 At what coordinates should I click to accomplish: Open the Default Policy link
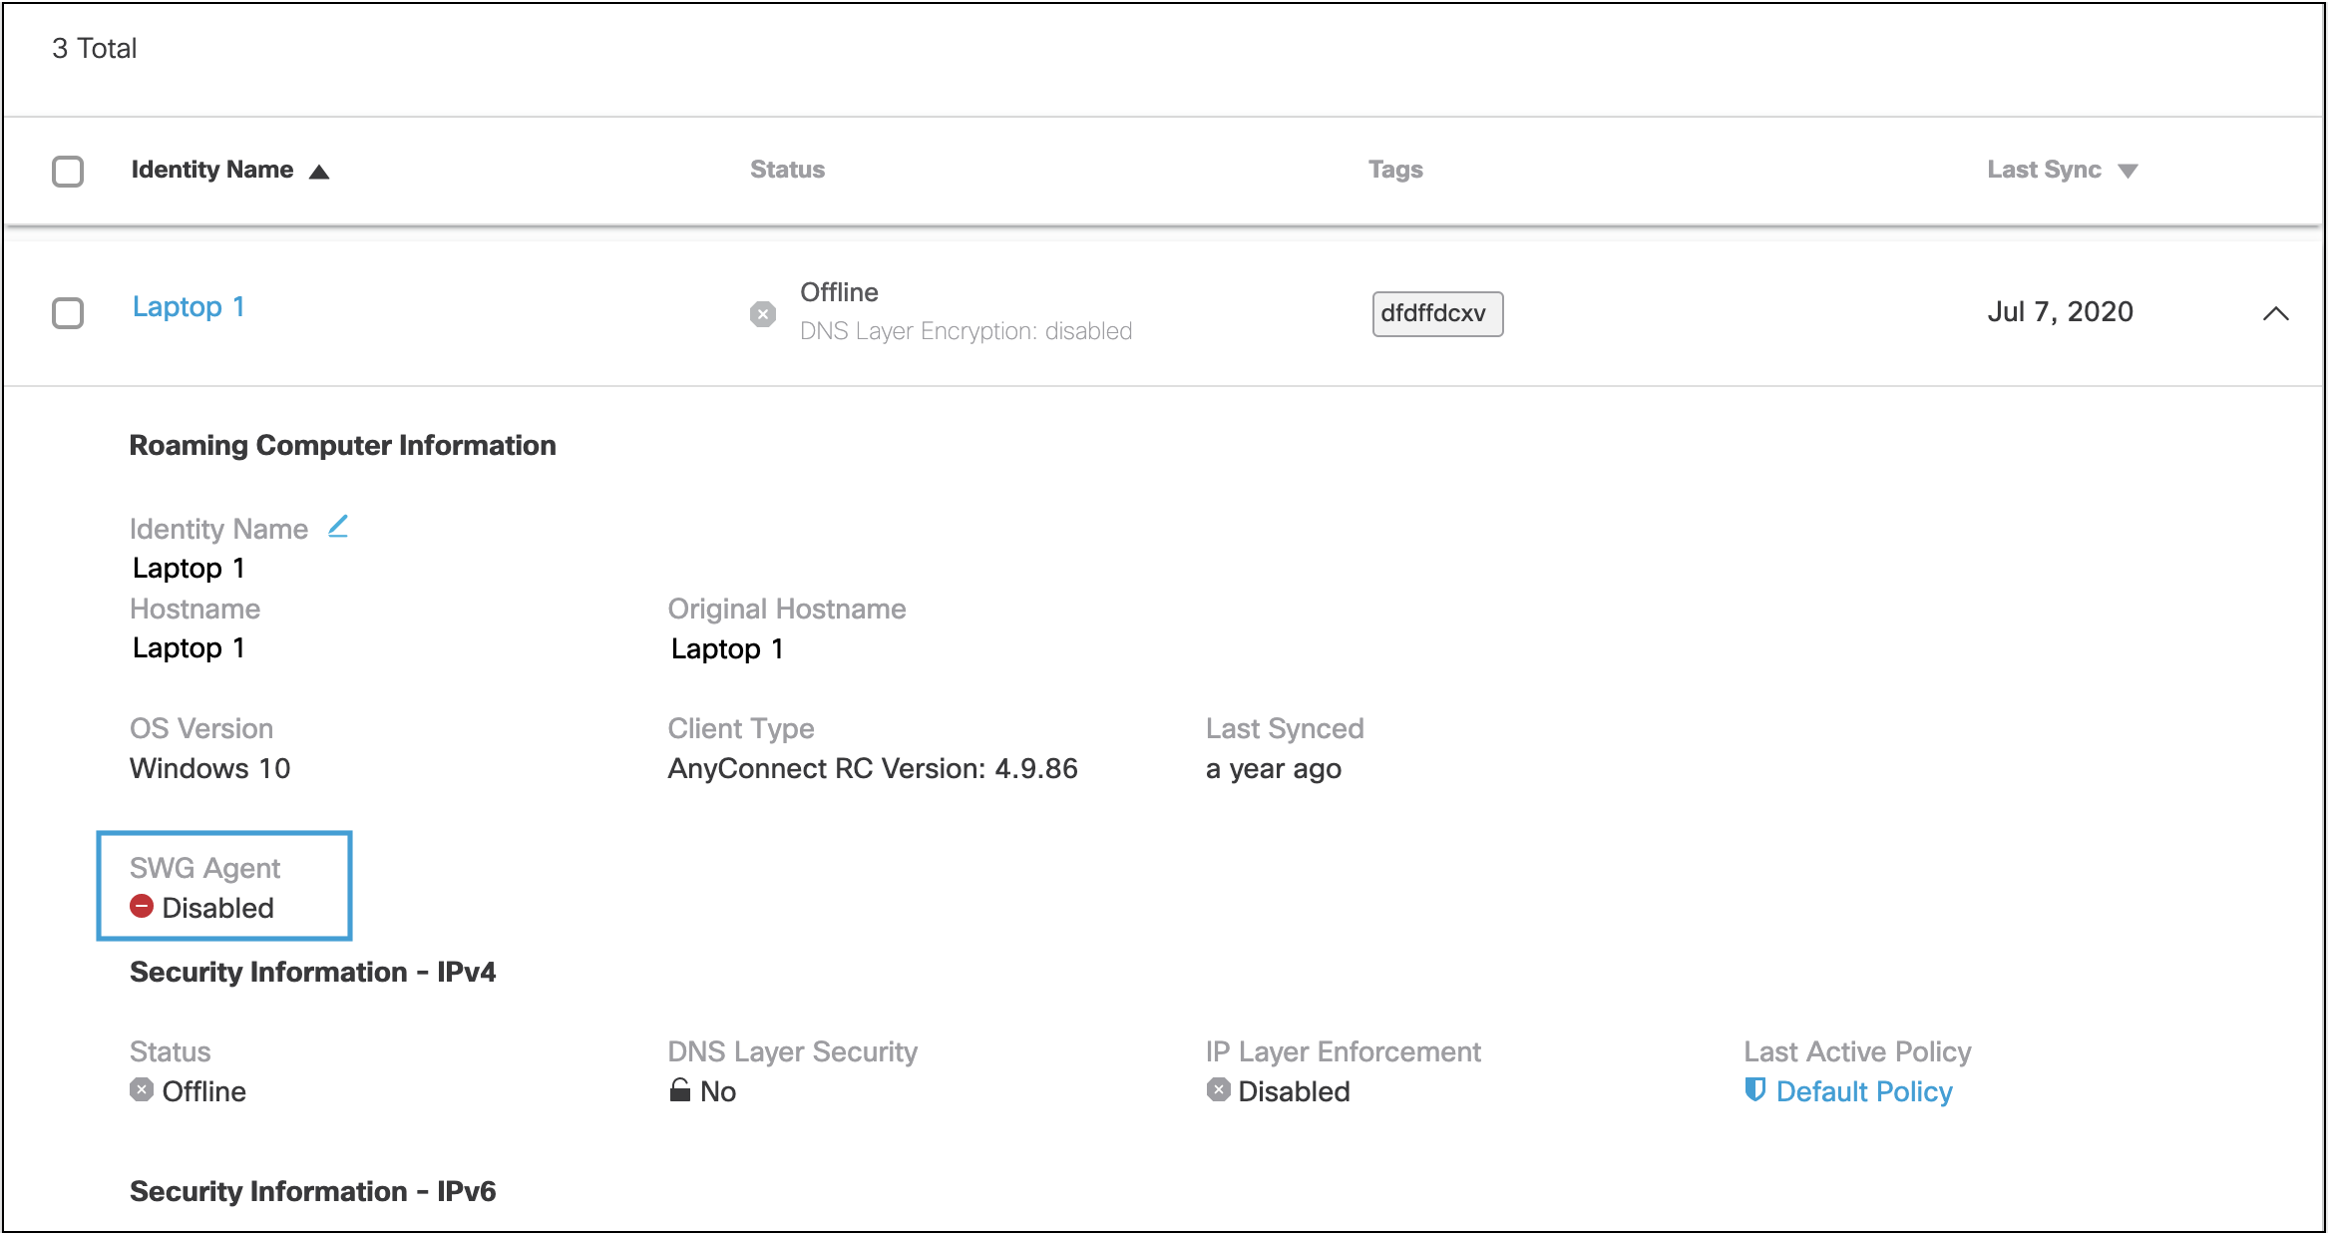(x=1863, y=1091)
